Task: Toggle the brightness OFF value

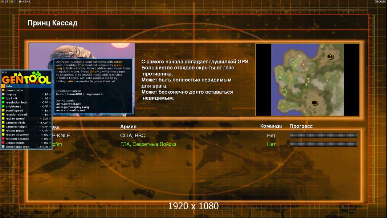Action: coord(45,106)
